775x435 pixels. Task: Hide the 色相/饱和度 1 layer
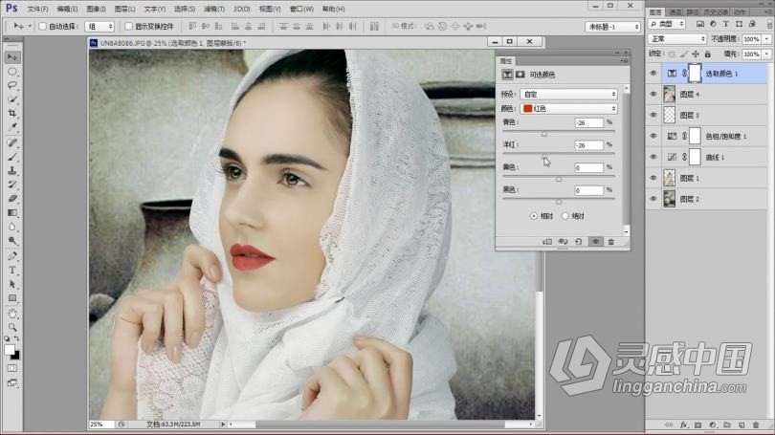[x=653, y=136]
